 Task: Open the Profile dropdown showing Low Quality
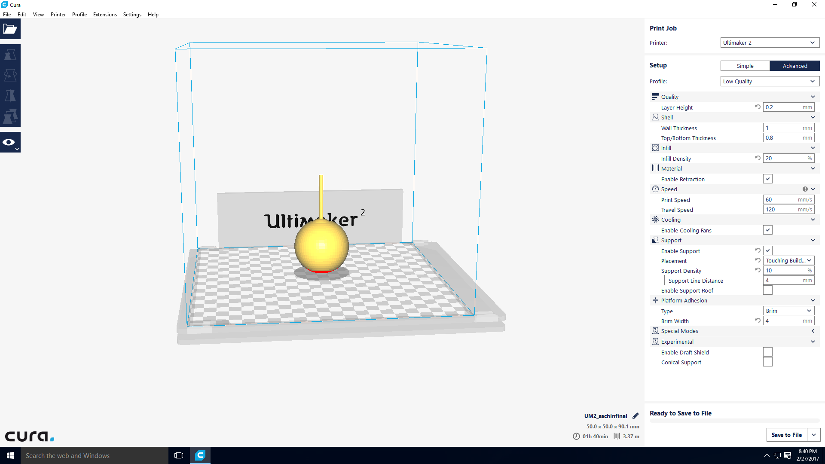770,81
